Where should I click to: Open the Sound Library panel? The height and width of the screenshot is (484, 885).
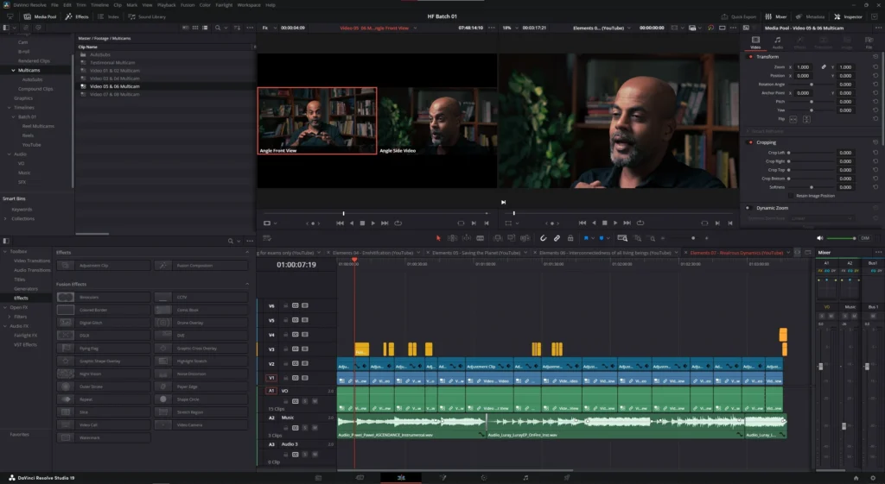click(x=148, y=16)
